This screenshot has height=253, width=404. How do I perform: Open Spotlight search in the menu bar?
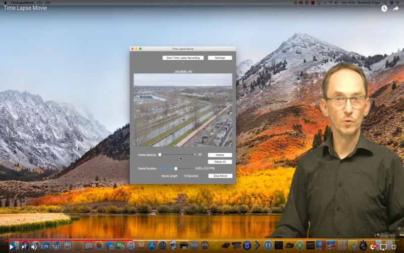pos(385,3)
